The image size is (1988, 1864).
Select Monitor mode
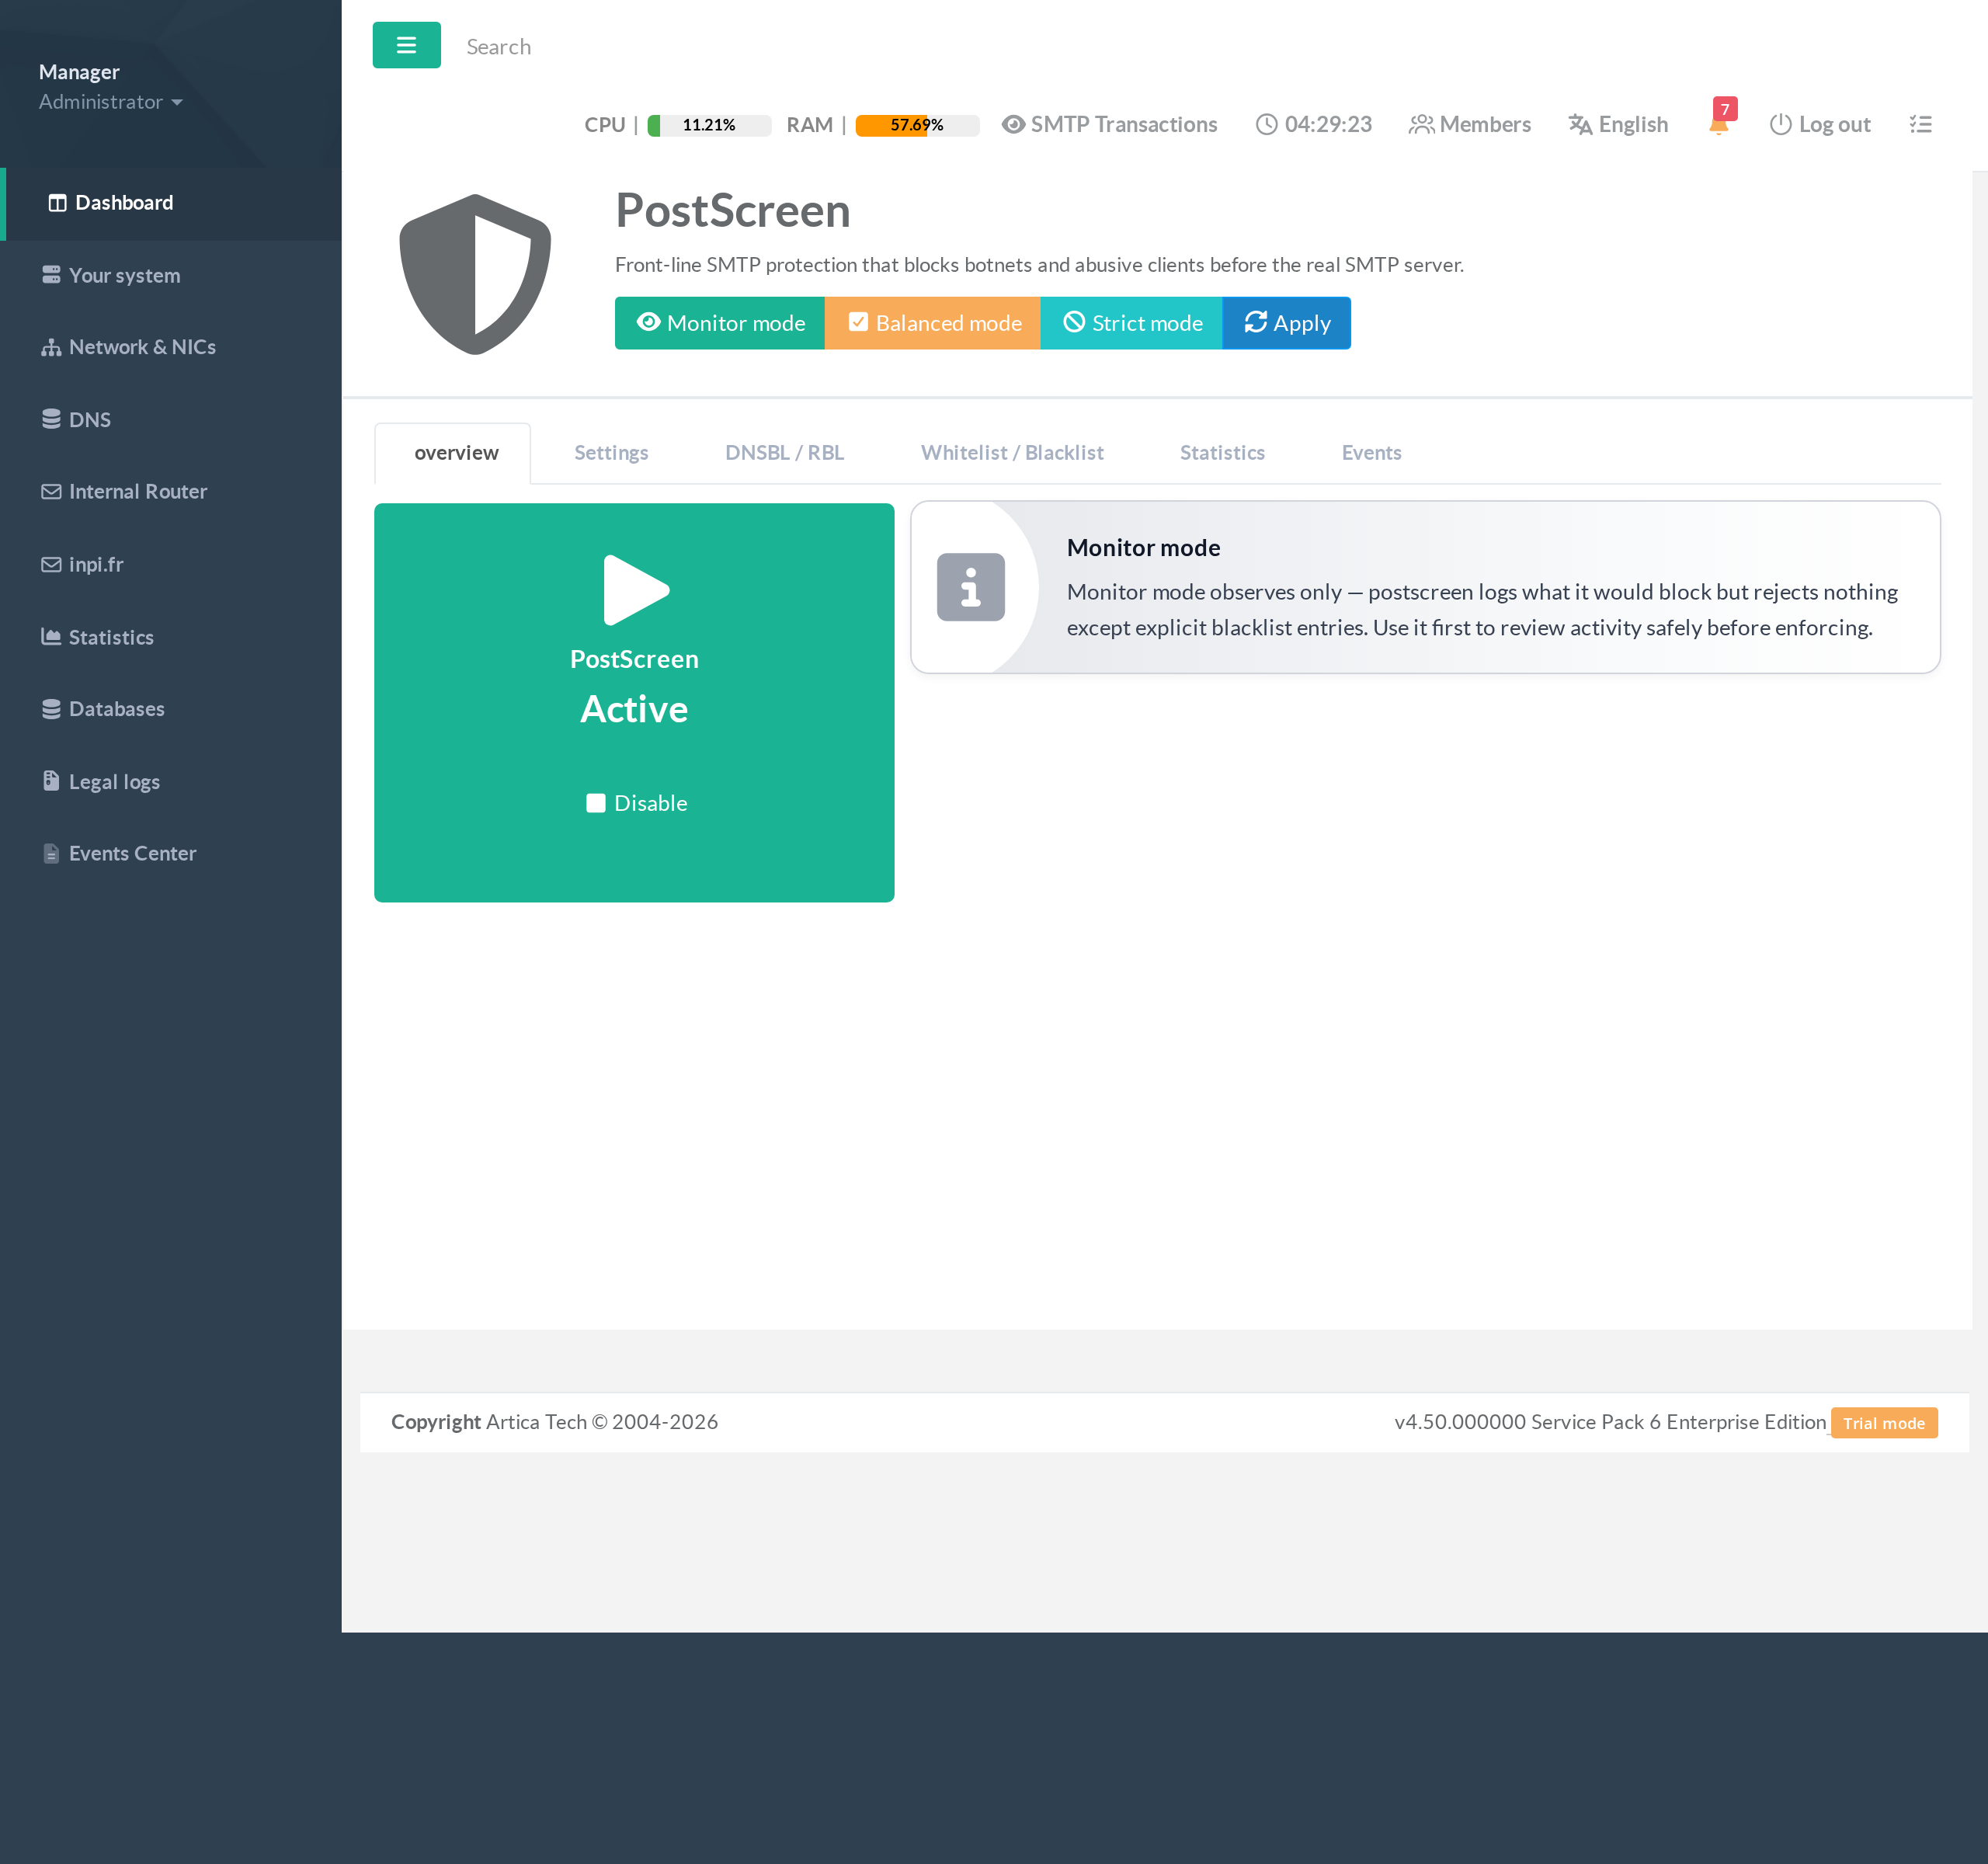(720, 323)
